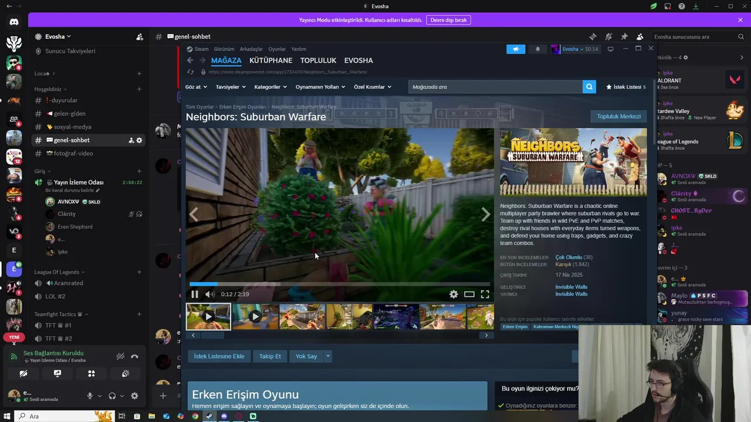Open Discord user settings gear
Viewport: 751px width, 422px height.
(x=134, y=396)
